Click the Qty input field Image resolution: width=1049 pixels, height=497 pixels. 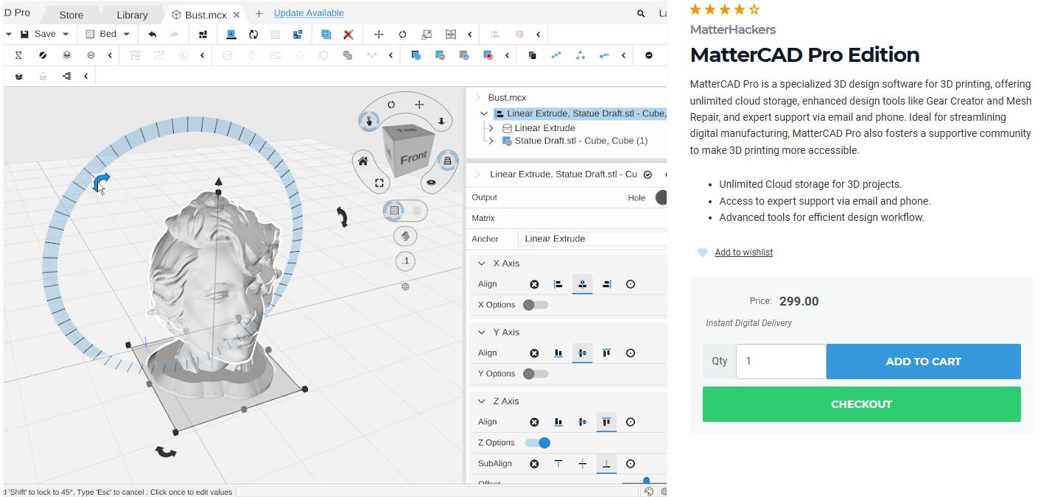(x=781, y=362)
